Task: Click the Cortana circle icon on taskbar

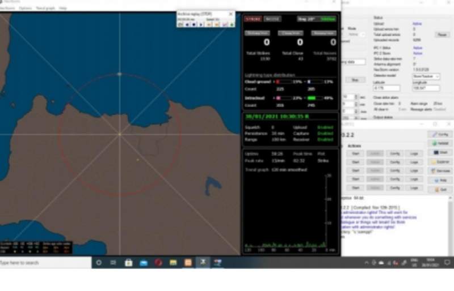Action: [x=99, y=263]
